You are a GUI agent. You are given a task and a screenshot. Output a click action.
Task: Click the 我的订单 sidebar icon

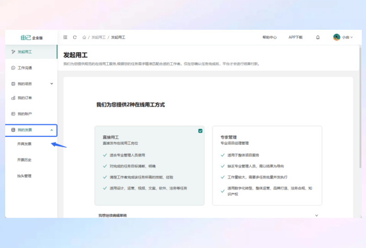tap(13, 98)
